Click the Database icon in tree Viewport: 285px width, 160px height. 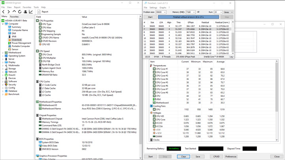pyautogui.click(x=6, y=91)
